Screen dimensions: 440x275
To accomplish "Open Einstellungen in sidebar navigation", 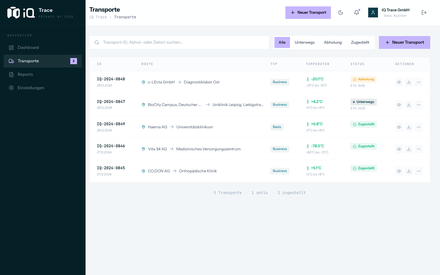I will click(43, 88).
